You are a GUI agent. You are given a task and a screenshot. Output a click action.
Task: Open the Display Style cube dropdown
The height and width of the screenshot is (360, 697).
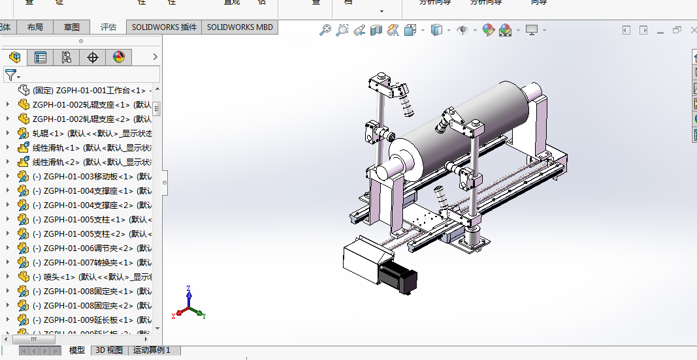click(x=437, y=30)
